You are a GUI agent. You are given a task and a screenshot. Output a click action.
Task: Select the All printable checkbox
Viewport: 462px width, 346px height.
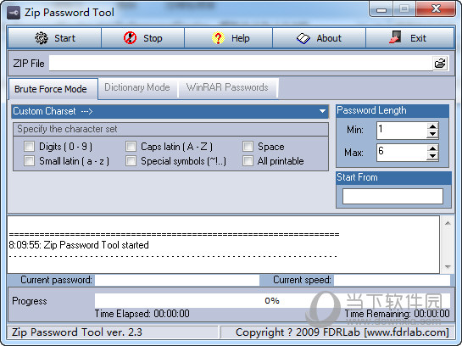tap(248, 161)
